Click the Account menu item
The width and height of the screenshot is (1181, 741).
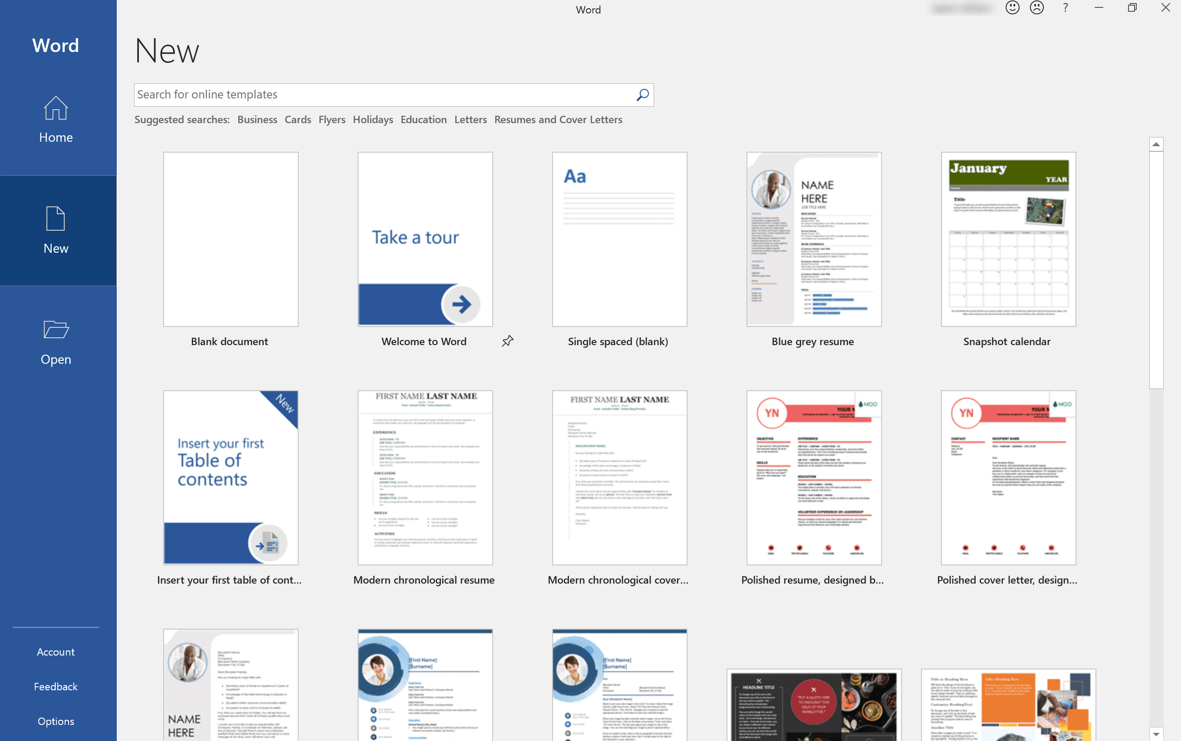[x=56, y=651]
